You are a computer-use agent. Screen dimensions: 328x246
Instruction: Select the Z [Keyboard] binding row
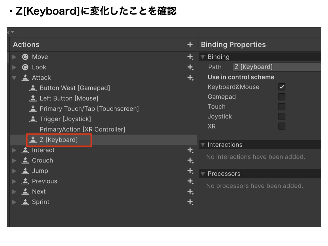click(59, 140)
